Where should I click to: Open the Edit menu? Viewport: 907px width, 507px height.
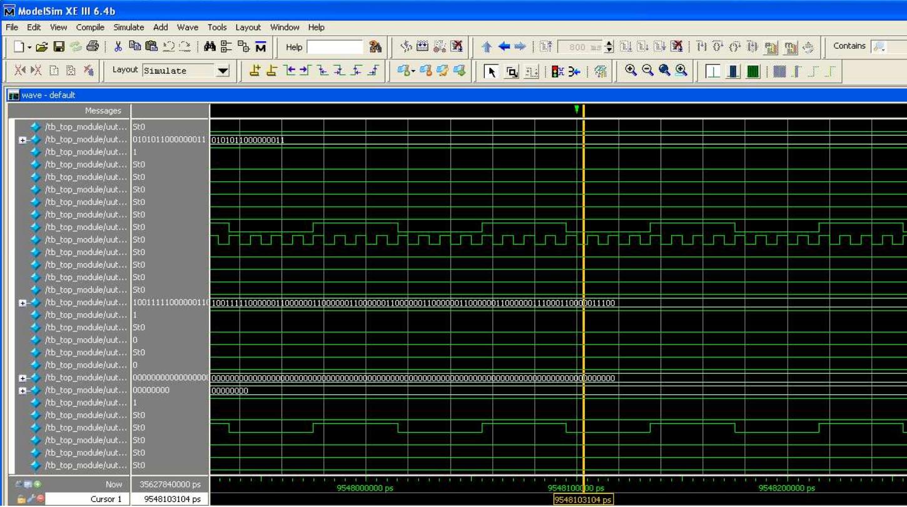click(34, 28)
